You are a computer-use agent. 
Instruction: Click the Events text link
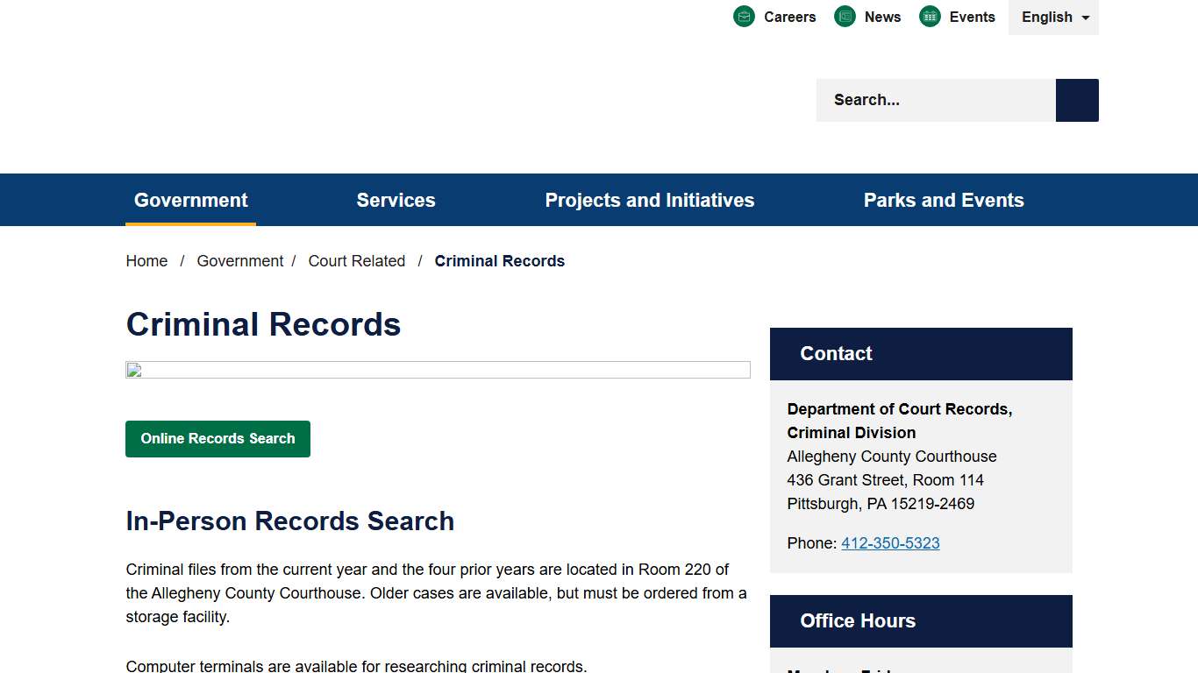click(972, 16)
